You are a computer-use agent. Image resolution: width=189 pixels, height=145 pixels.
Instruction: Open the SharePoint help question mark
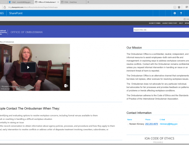(181, 13)
